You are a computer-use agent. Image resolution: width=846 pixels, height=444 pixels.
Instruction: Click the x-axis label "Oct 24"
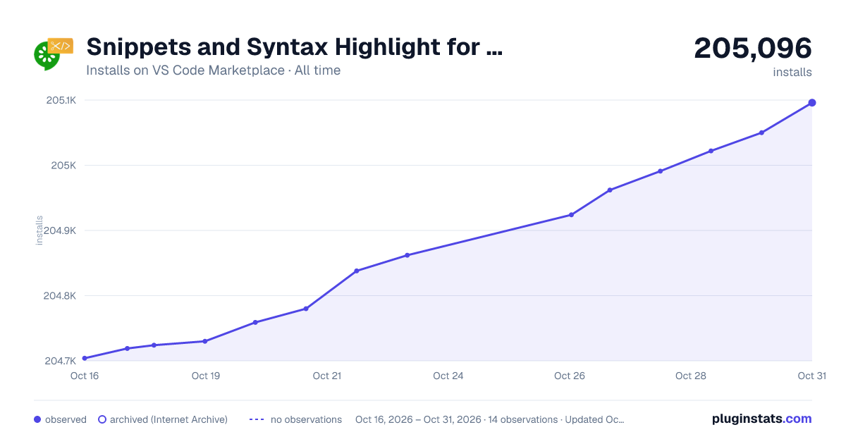pyautogui.click(x=448, y=376)
